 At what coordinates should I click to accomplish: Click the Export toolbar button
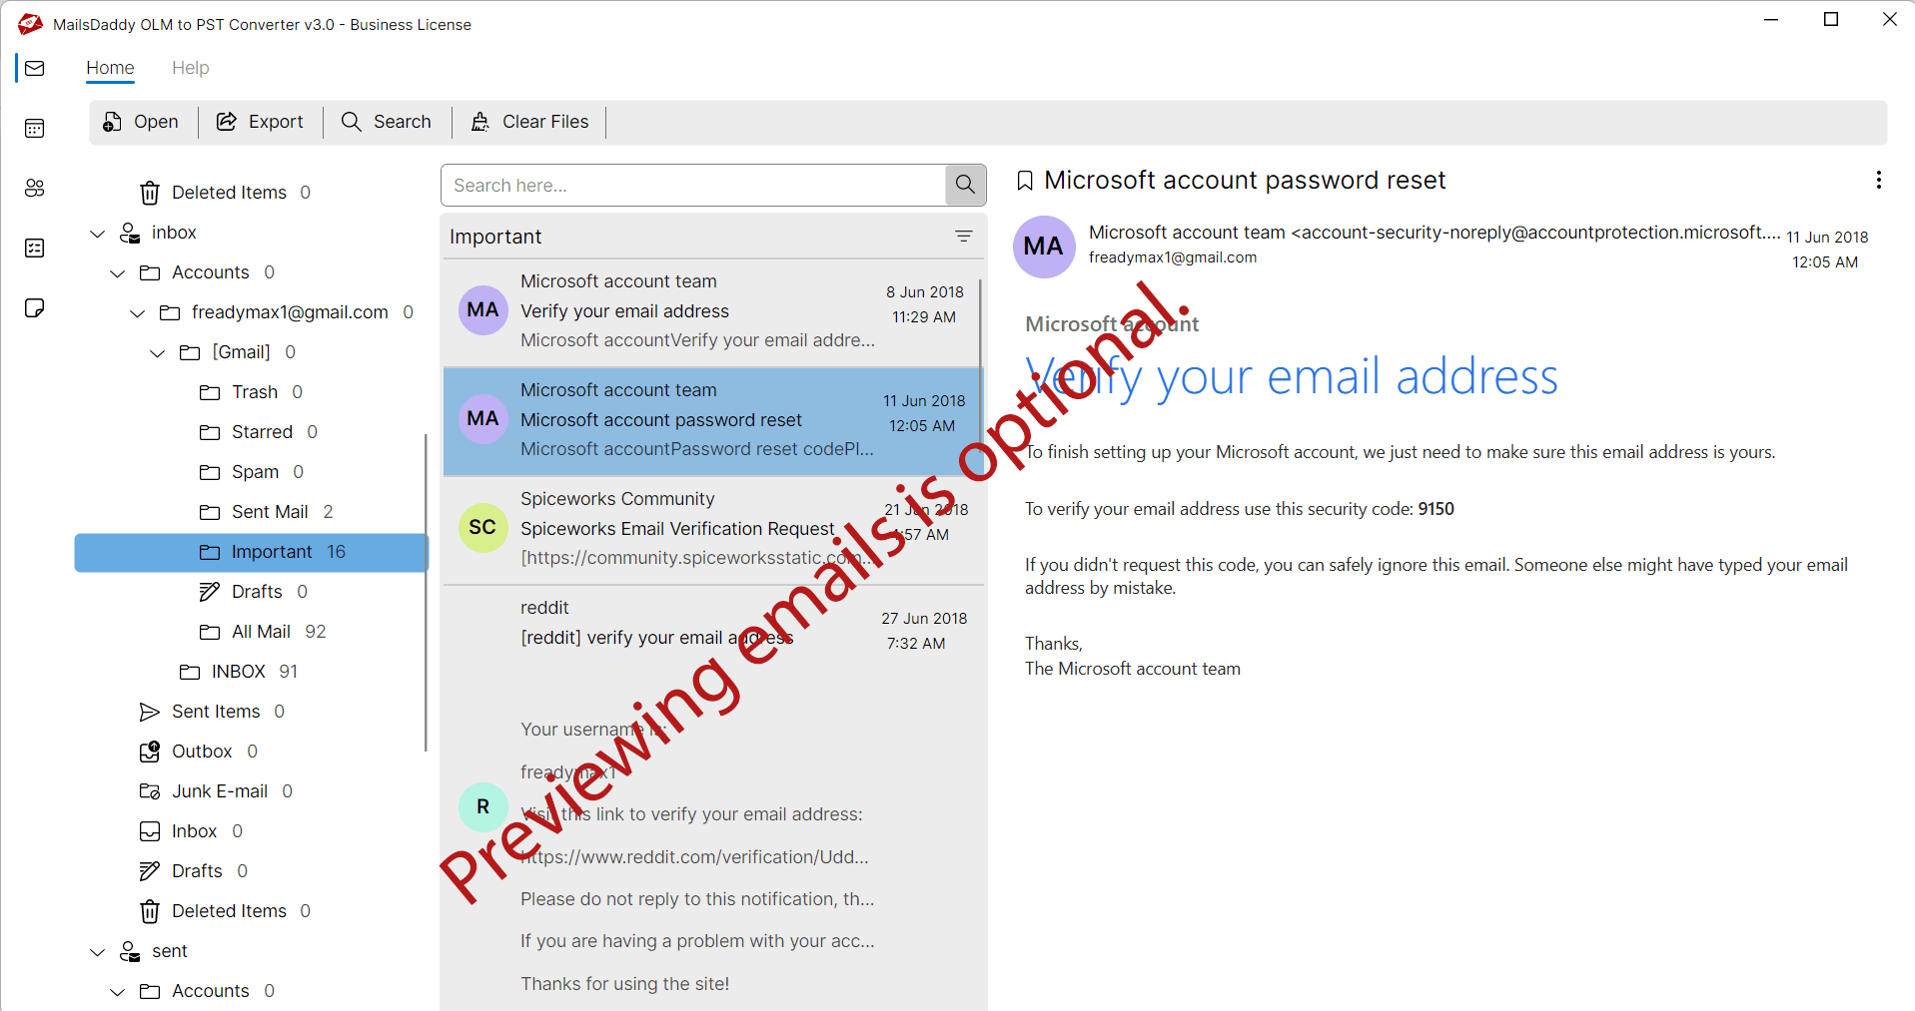pyautogui.click(x=260, y=122)
